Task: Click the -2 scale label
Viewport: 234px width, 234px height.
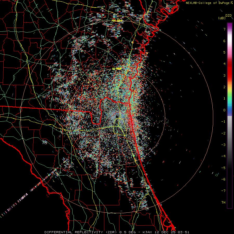Action: (223, 133)
